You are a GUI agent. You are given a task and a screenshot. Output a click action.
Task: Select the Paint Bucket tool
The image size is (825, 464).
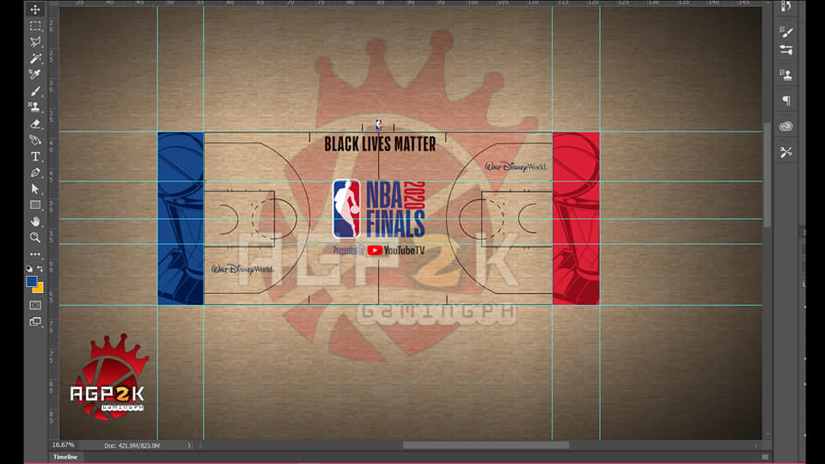click(x=35, y=140)
